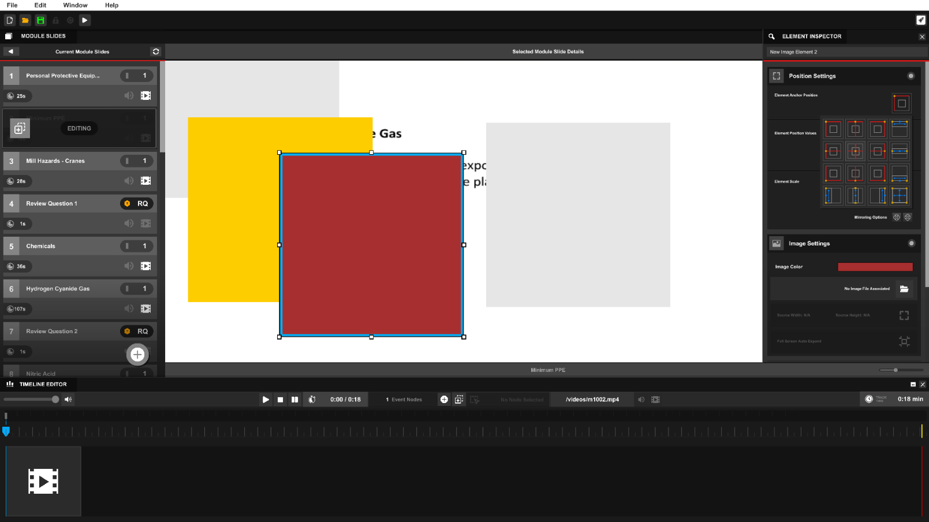Screen dimensions: 929x522
Task: Add a new event node in timeline
Action: (444, 400)
